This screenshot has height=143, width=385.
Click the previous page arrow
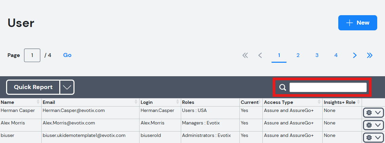tap(260, 56)
